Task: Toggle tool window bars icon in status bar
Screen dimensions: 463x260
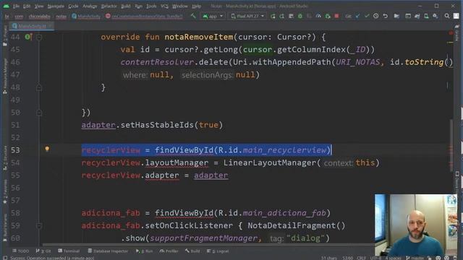Action: tap(5, 258)
